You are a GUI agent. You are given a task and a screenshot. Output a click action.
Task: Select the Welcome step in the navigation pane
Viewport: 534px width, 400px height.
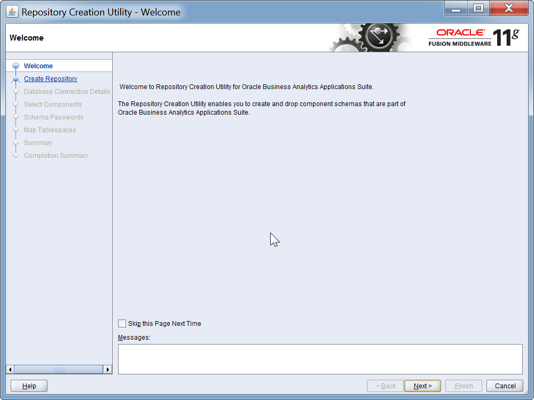pyautogui.click(x=38, y=66)
